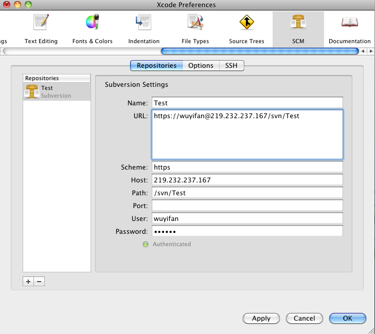Open the Fonts & Colors pane
Viewport: 375px width, 334px height.
pos(92,29)
